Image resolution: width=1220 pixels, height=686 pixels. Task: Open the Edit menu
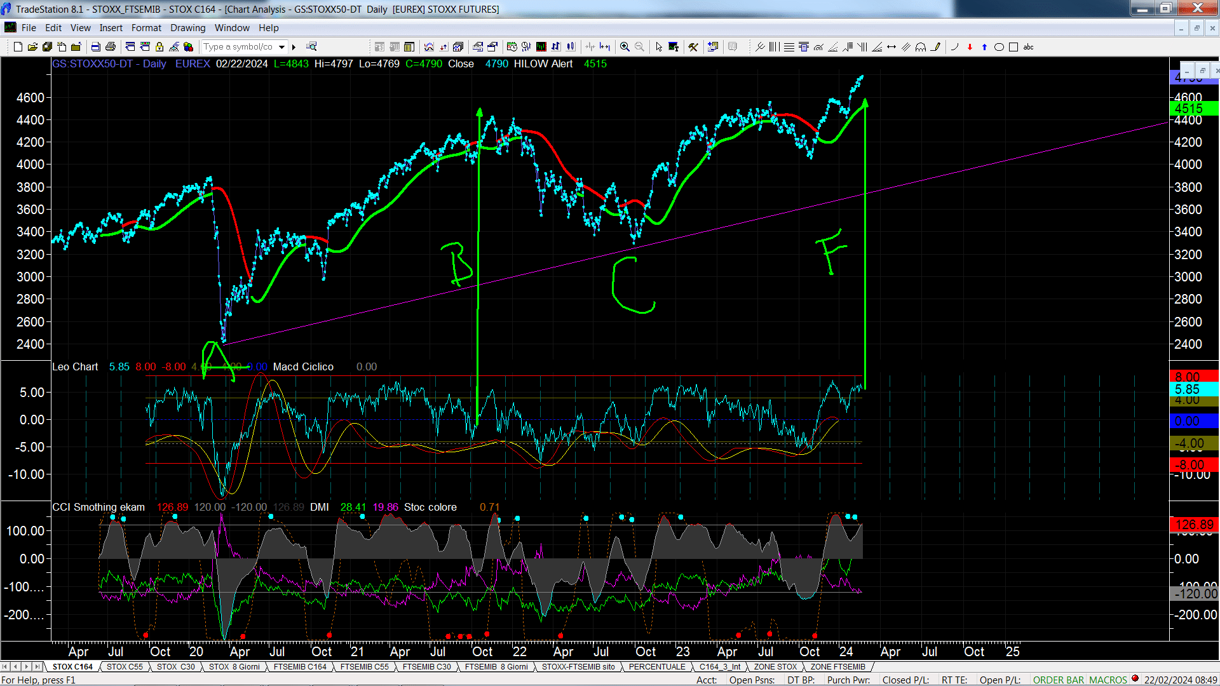[x=53, y=28]
